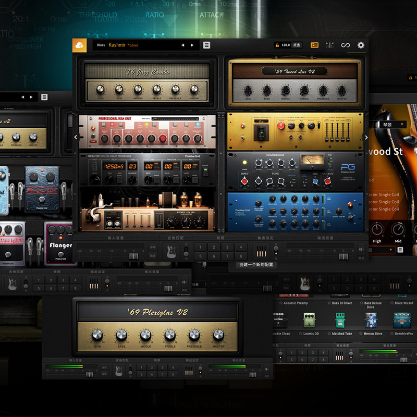
Task: Click Kashmir preset name
Action: [117, 45]
